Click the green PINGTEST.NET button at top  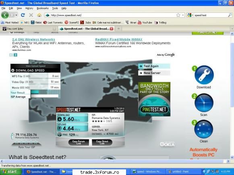click(x=207, y=33)
